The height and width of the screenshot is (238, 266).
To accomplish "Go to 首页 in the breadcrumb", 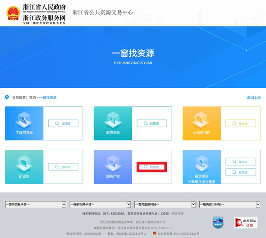I will 32,97.
